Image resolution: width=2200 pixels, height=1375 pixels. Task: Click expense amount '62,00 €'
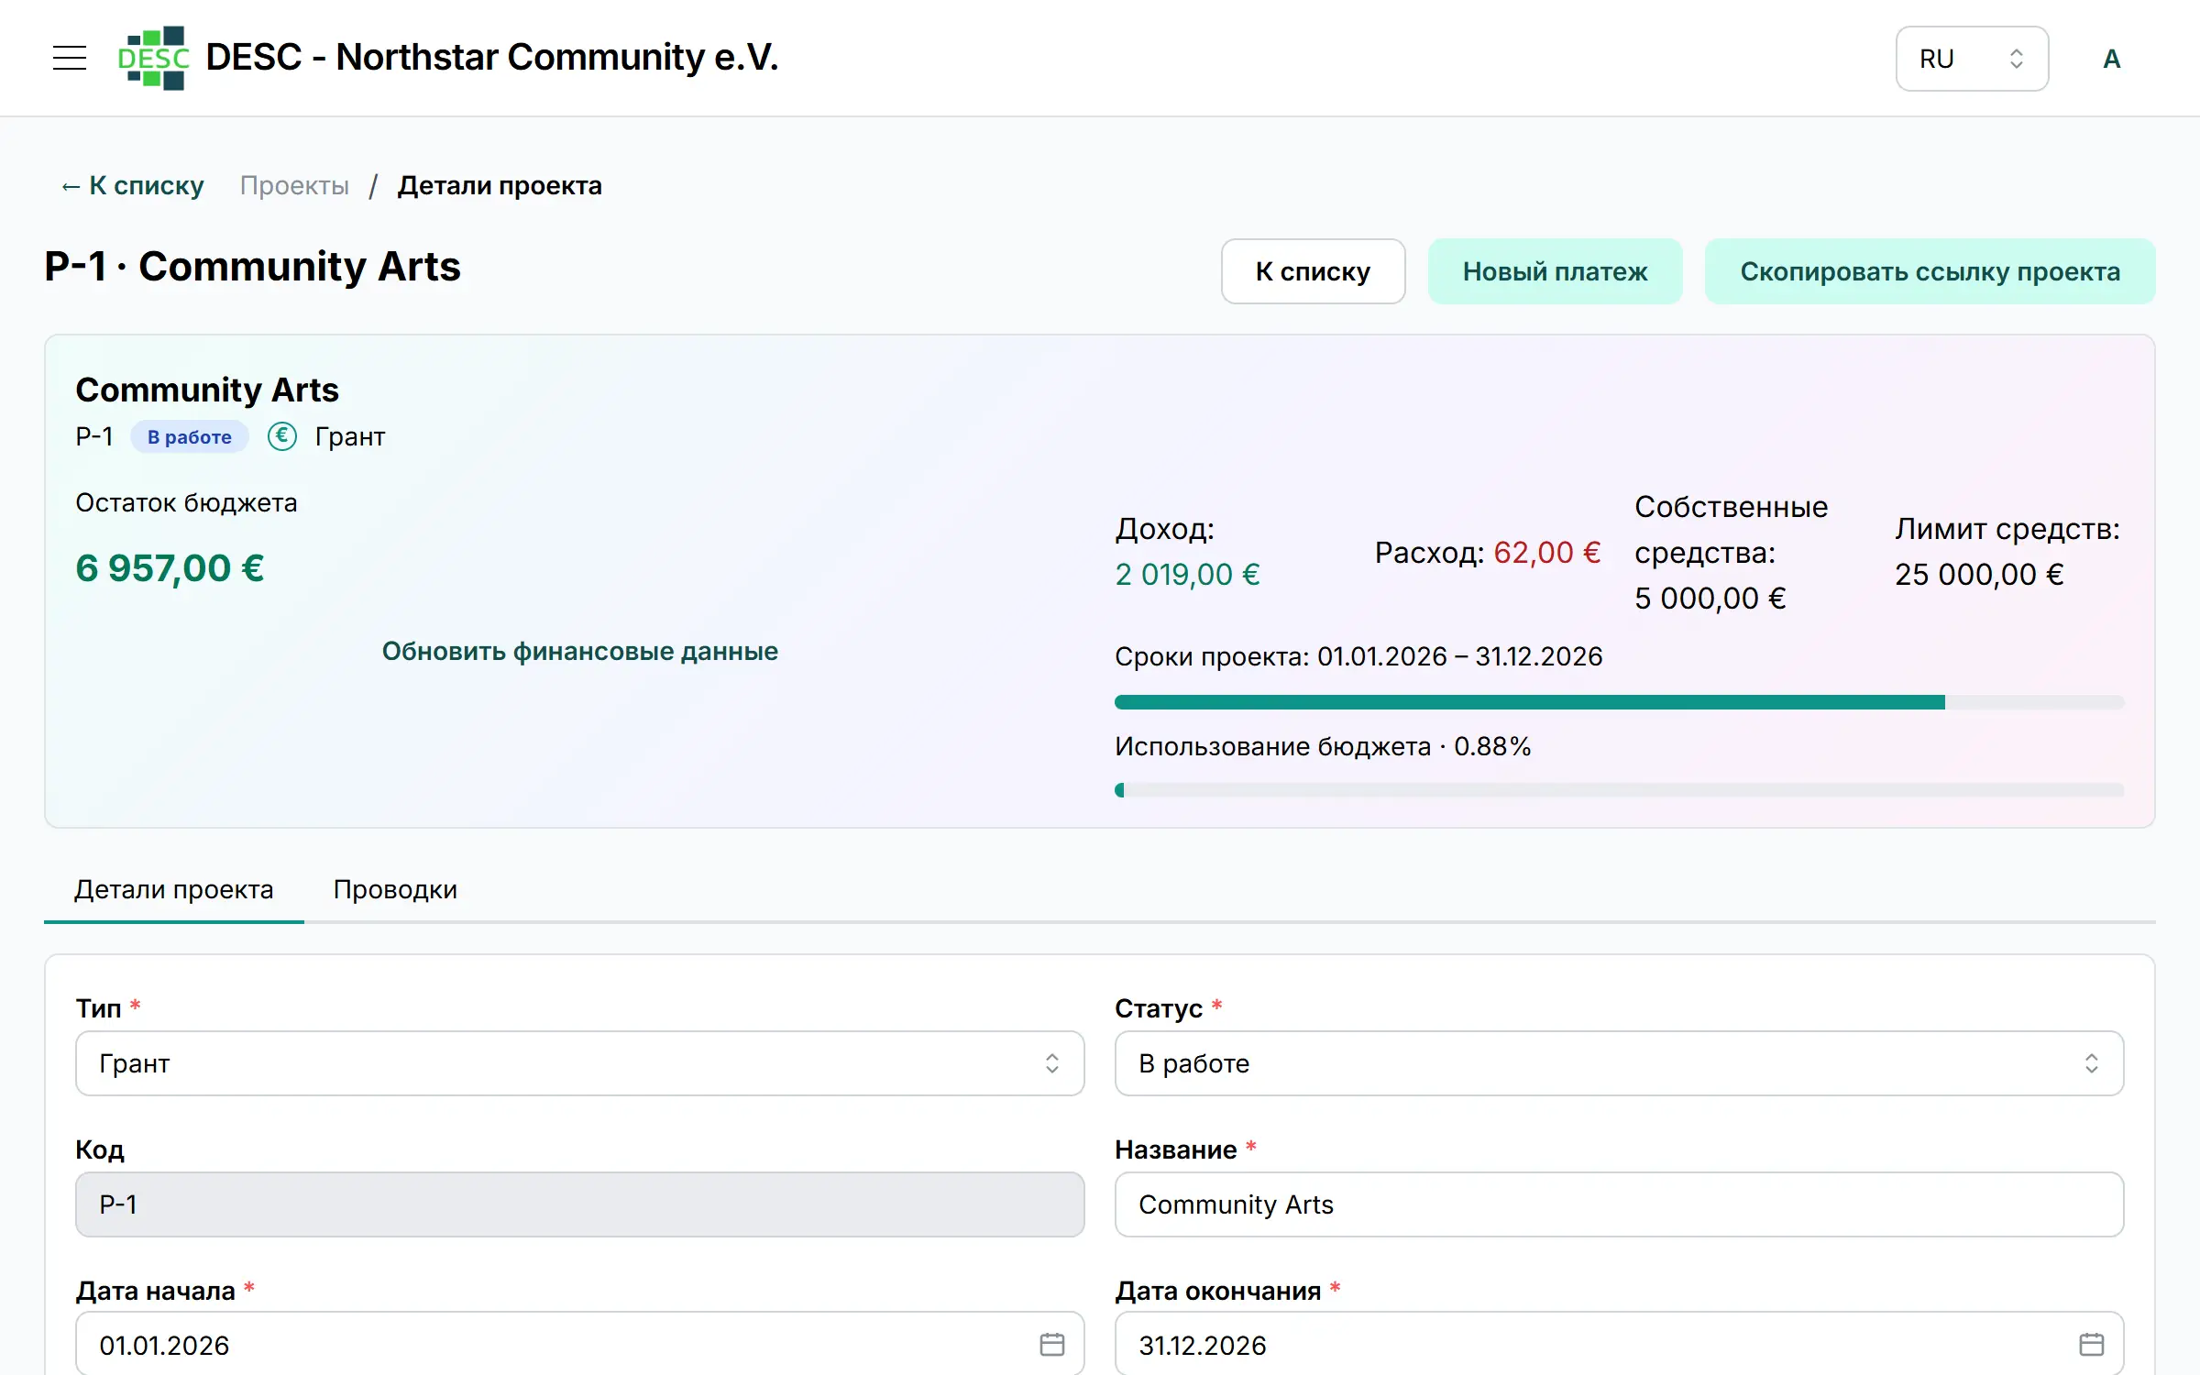(1547, 553)
